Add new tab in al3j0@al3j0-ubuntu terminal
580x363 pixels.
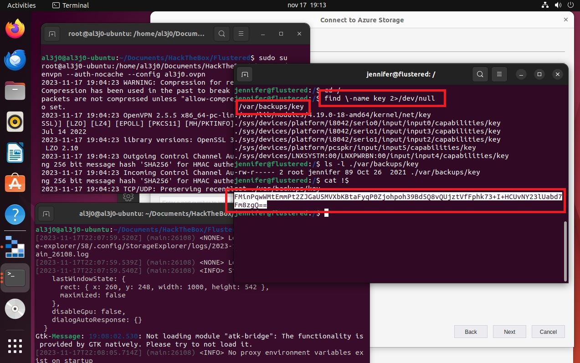pos(46,213)
